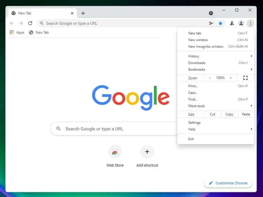Click the magnifier in the Google search box
This screenshot has width=263, height=197.
58,129
